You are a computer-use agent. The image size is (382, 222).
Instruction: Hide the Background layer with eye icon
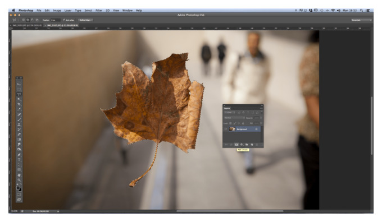click(x=226, y=129)
